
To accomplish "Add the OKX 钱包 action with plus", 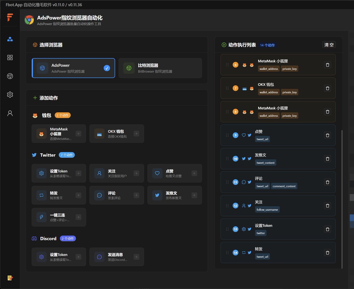I will click(136, 134).
